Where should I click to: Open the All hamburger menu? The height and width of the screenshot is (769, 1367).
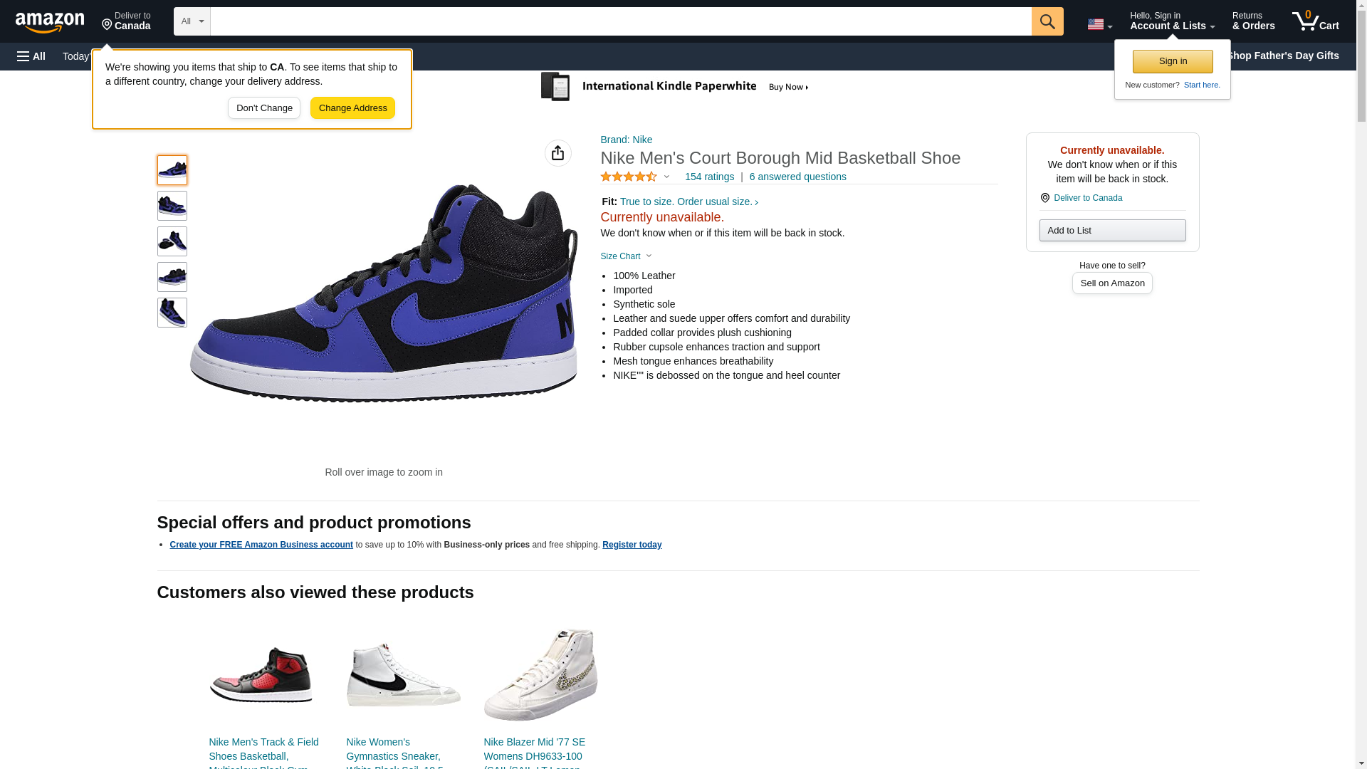(x=31, y=56)
